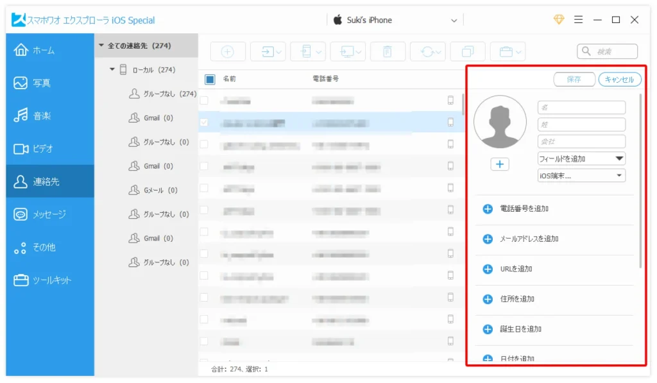This screenshot has width=657, height=383.
Task: Click the duplicate contacts icon in toolbar
Action: 468,52
